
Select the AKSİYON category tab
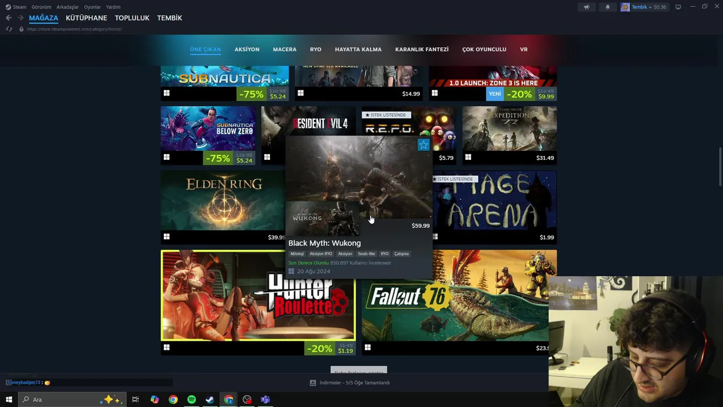[x=247, y=49]
